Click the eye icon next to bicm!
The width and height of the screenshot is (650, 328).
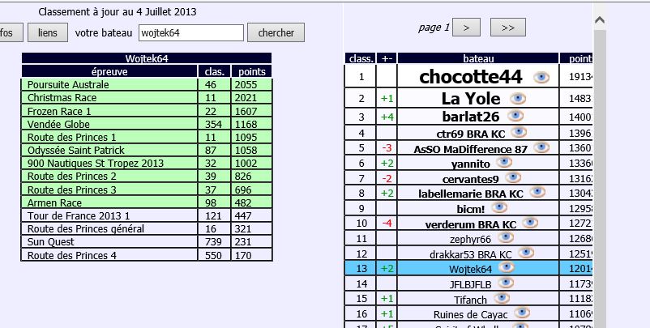(499, 207)
